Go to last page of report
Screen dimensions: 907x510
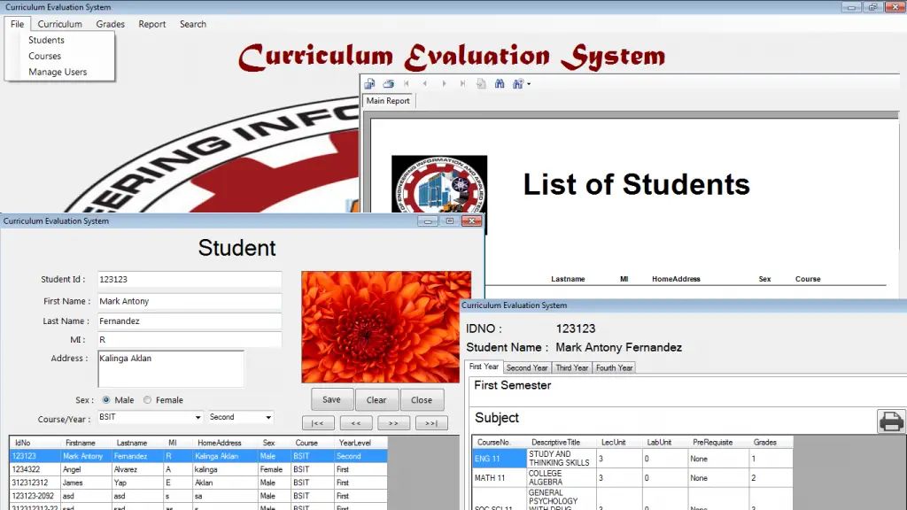(462, 83)
